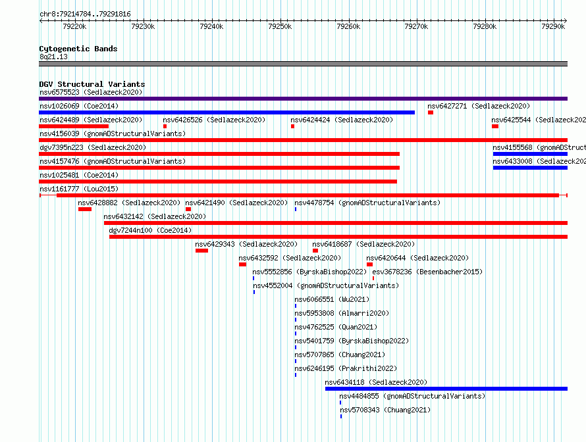Click the small red nsv6427271 marker
Viewport: 586px width, 442px height.
tap(431, 112)
